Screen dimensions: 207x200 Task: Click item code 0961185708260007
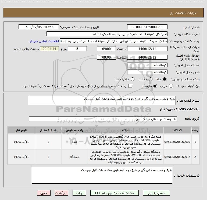tap(177, 142)
